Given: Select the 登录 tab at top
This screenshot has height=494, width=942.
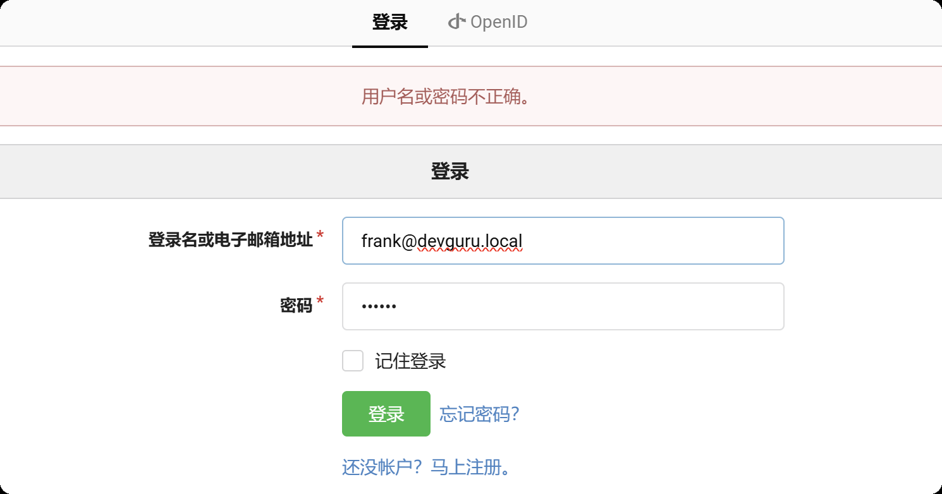Looking at the screenshot, I should (x=389, y=23).
